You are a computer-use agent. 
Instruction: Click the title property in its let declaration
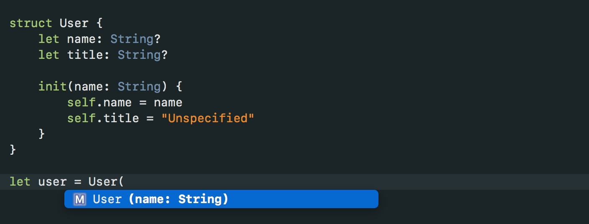pos(88,55)
